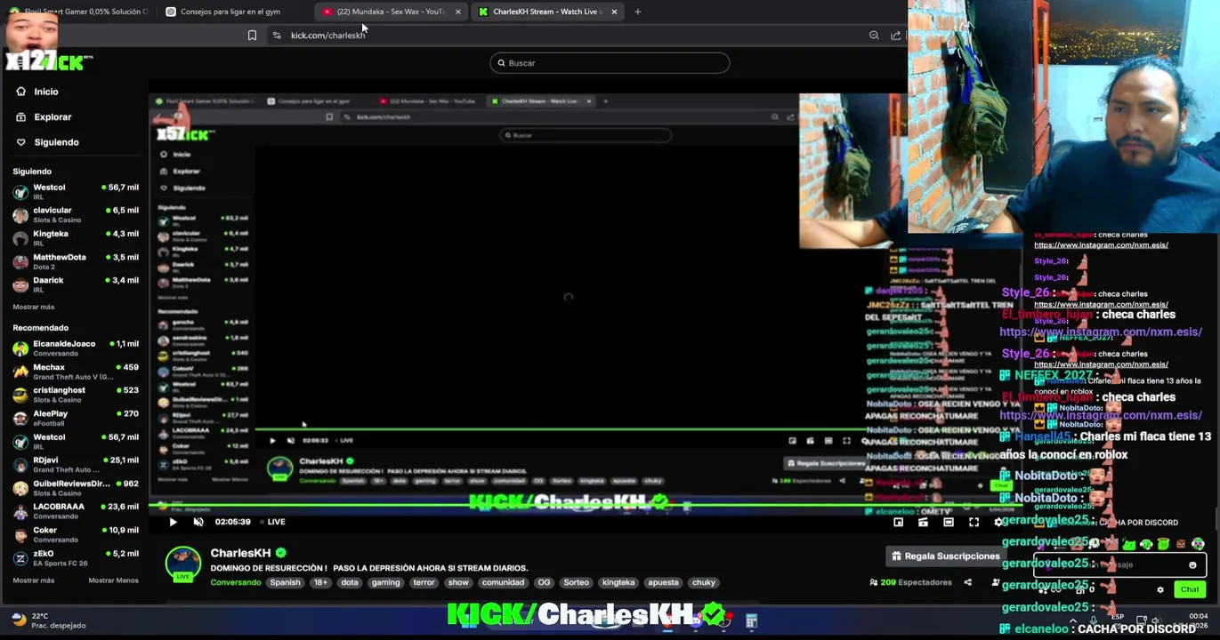Open chat settings gear icon
This screenshot has height=640, width=1220.
(1160, 589)
